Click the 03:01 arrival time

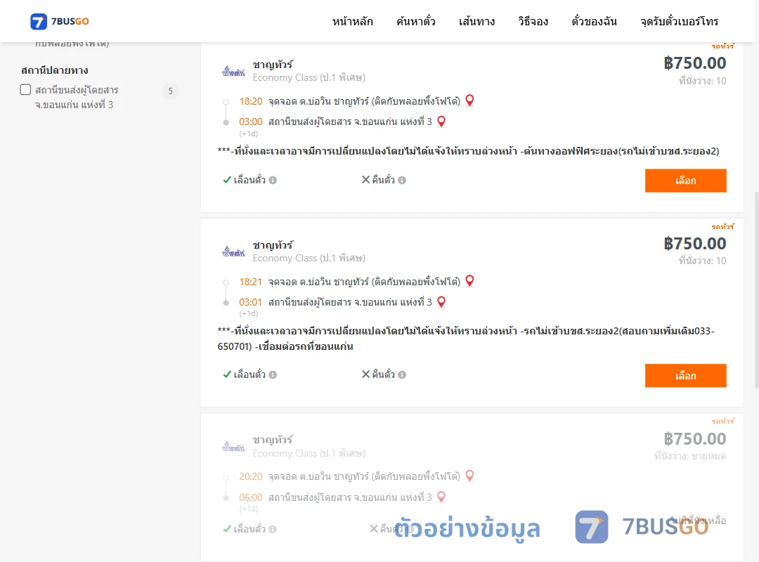click(x=250, y=302)
